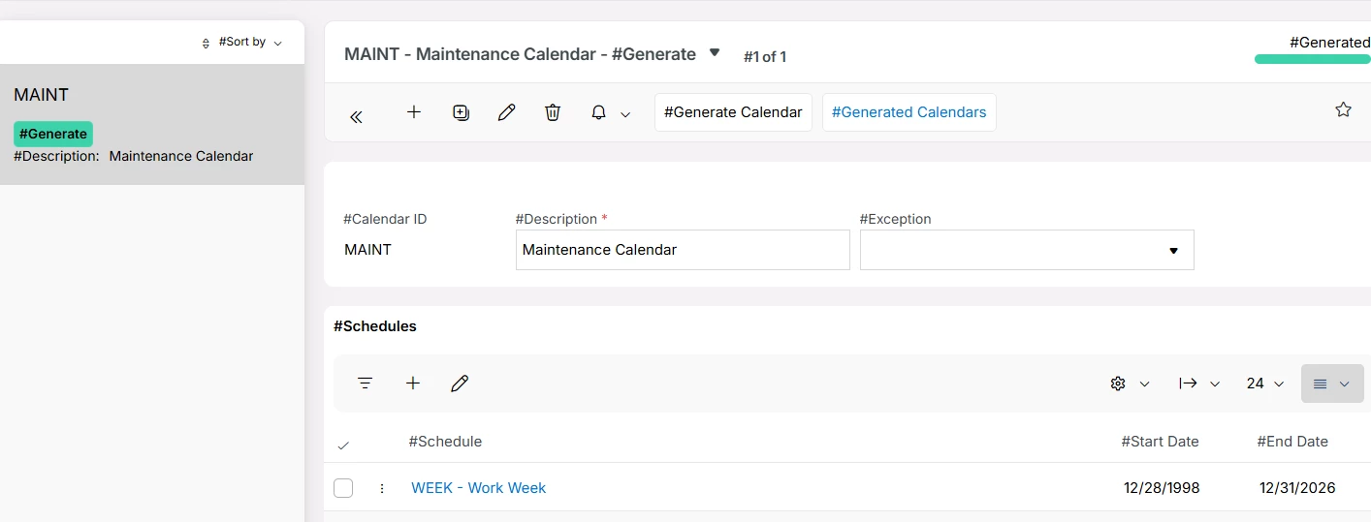Expand the Exception dropdown

pyautogui.click(x=1173, y=250)
